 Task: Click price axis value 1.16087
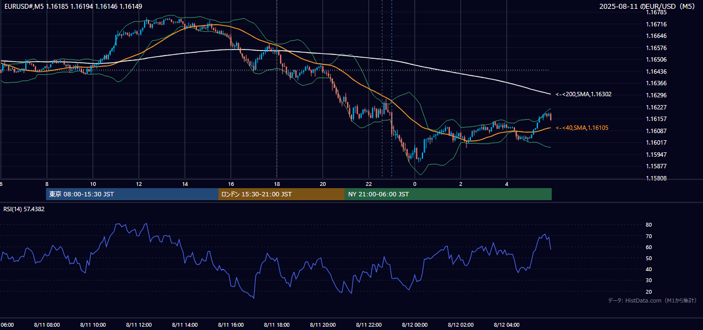coord(657,131)
